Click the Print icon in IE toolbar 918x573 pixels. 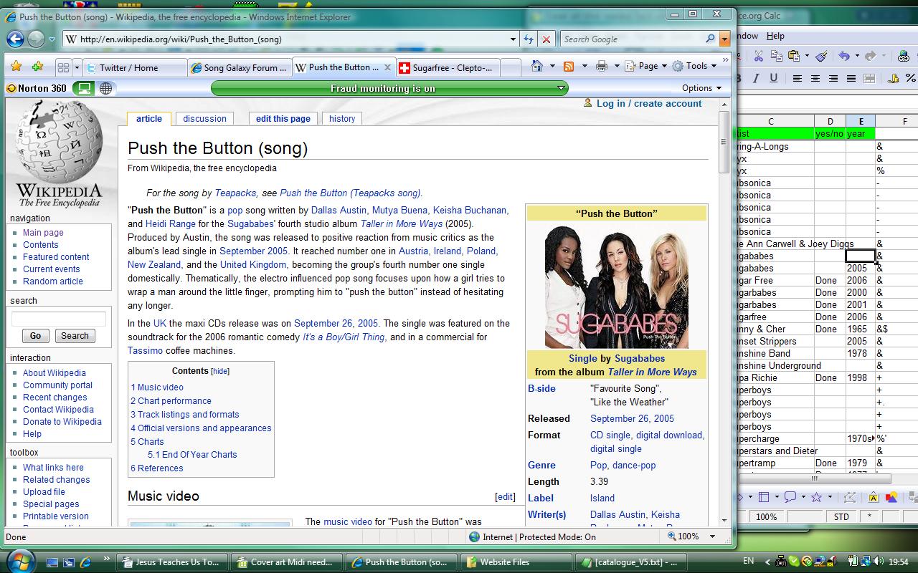[602, 67]
